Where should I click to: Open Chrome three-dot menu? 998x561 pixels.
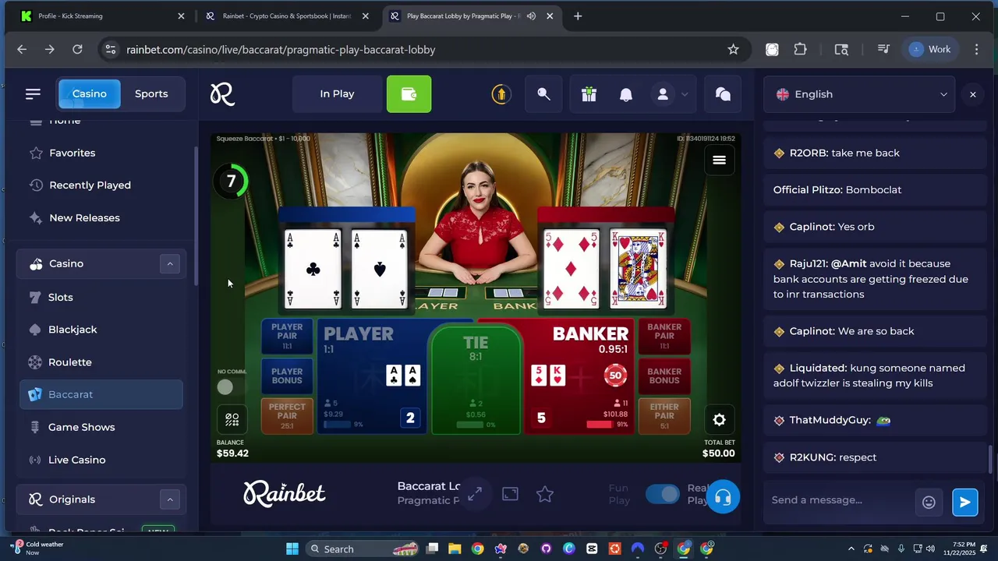point(976,49)
